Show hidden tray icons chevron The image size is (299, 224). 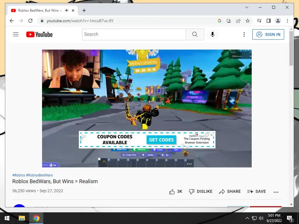247,218
